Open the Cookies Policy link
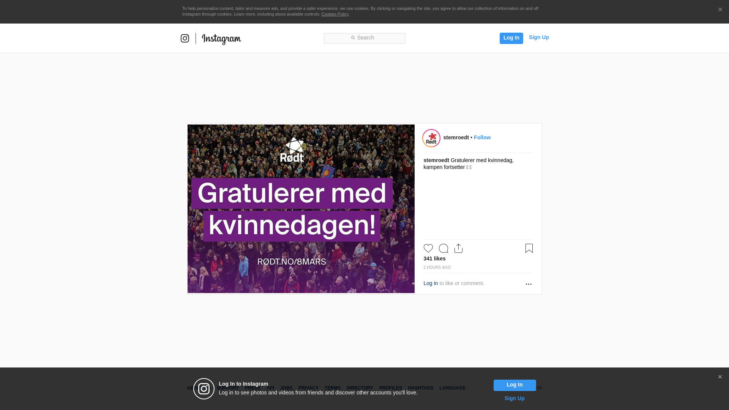729x410 pixels. pos(335,14)
